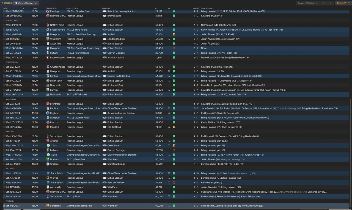This screenshot has height=210, width=352.
Task: Click the Chelsea club badge
Action: point(48,164)
